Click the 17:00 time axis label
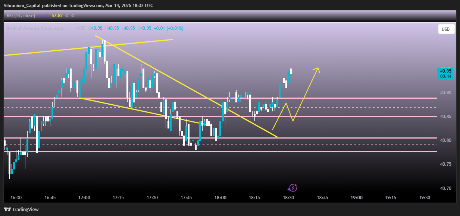The image size is (460, 216). click(84, 198)
